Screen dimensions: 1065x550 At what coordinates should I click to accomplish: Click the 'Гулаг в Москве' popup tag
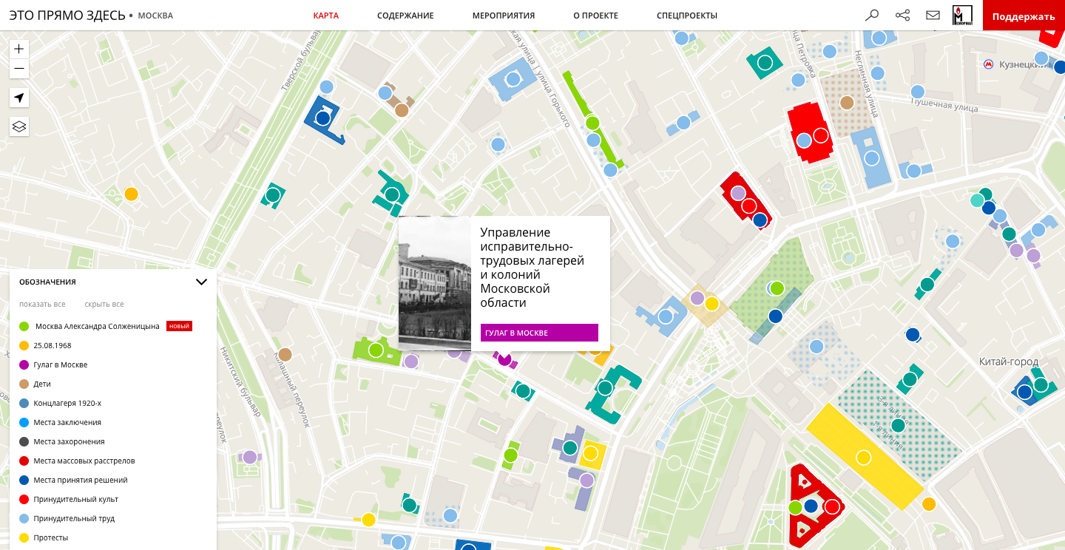point(539,333)
